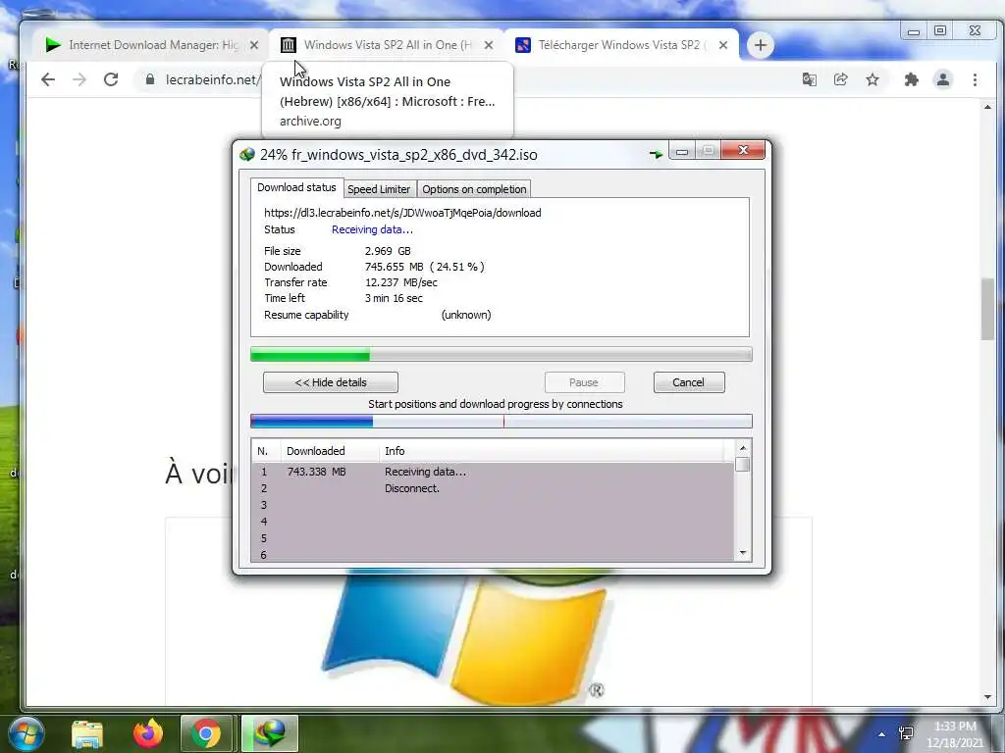1005x753 pixels.
Task: Click the padlock site info icon
Action: tap(150, 79)
